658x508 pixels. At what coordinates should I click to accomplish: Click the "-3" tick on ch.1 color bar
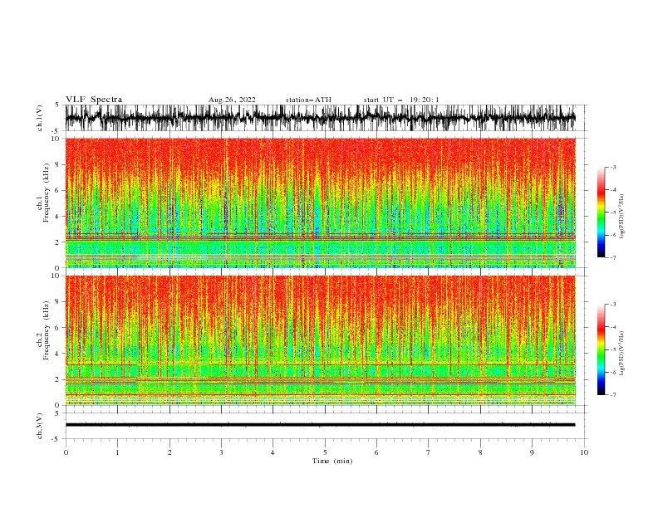coord(612,167)
